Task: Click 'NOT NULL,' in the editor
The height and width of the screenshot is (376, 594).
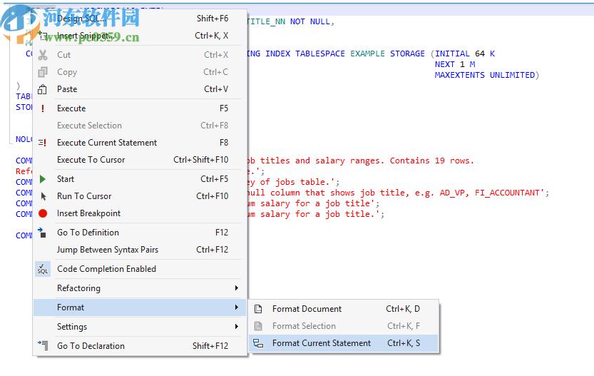Action: coord(312,21)
